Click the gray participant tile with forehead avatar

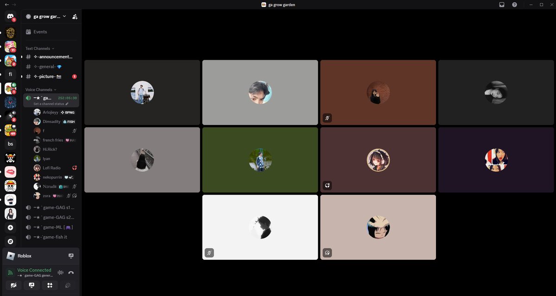[x=260, y=92]
